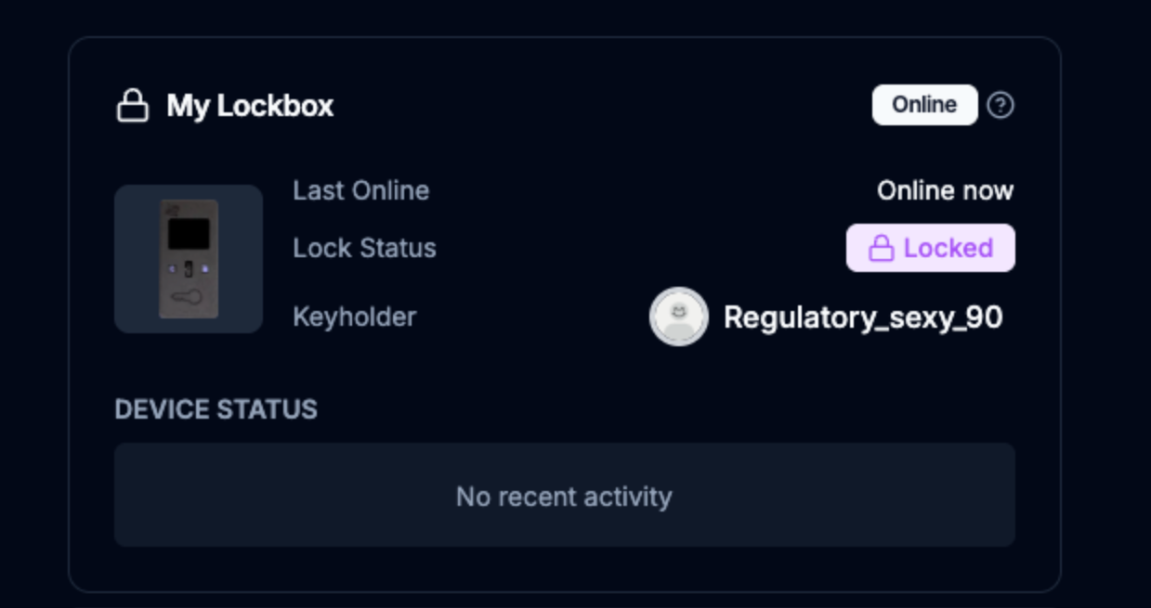Click the key symbol on device image
The height and width of the screenshot is (608, 1151).
tap(188, 298)
